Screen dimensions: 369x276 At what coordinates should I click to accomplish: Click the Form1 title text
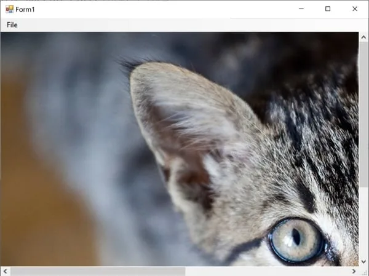tap(26, 9)
